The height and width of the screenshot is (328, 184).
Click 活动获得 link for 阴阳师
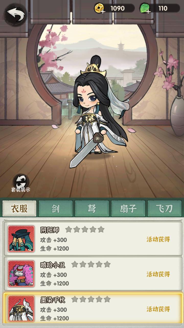[x=158, y=239]
